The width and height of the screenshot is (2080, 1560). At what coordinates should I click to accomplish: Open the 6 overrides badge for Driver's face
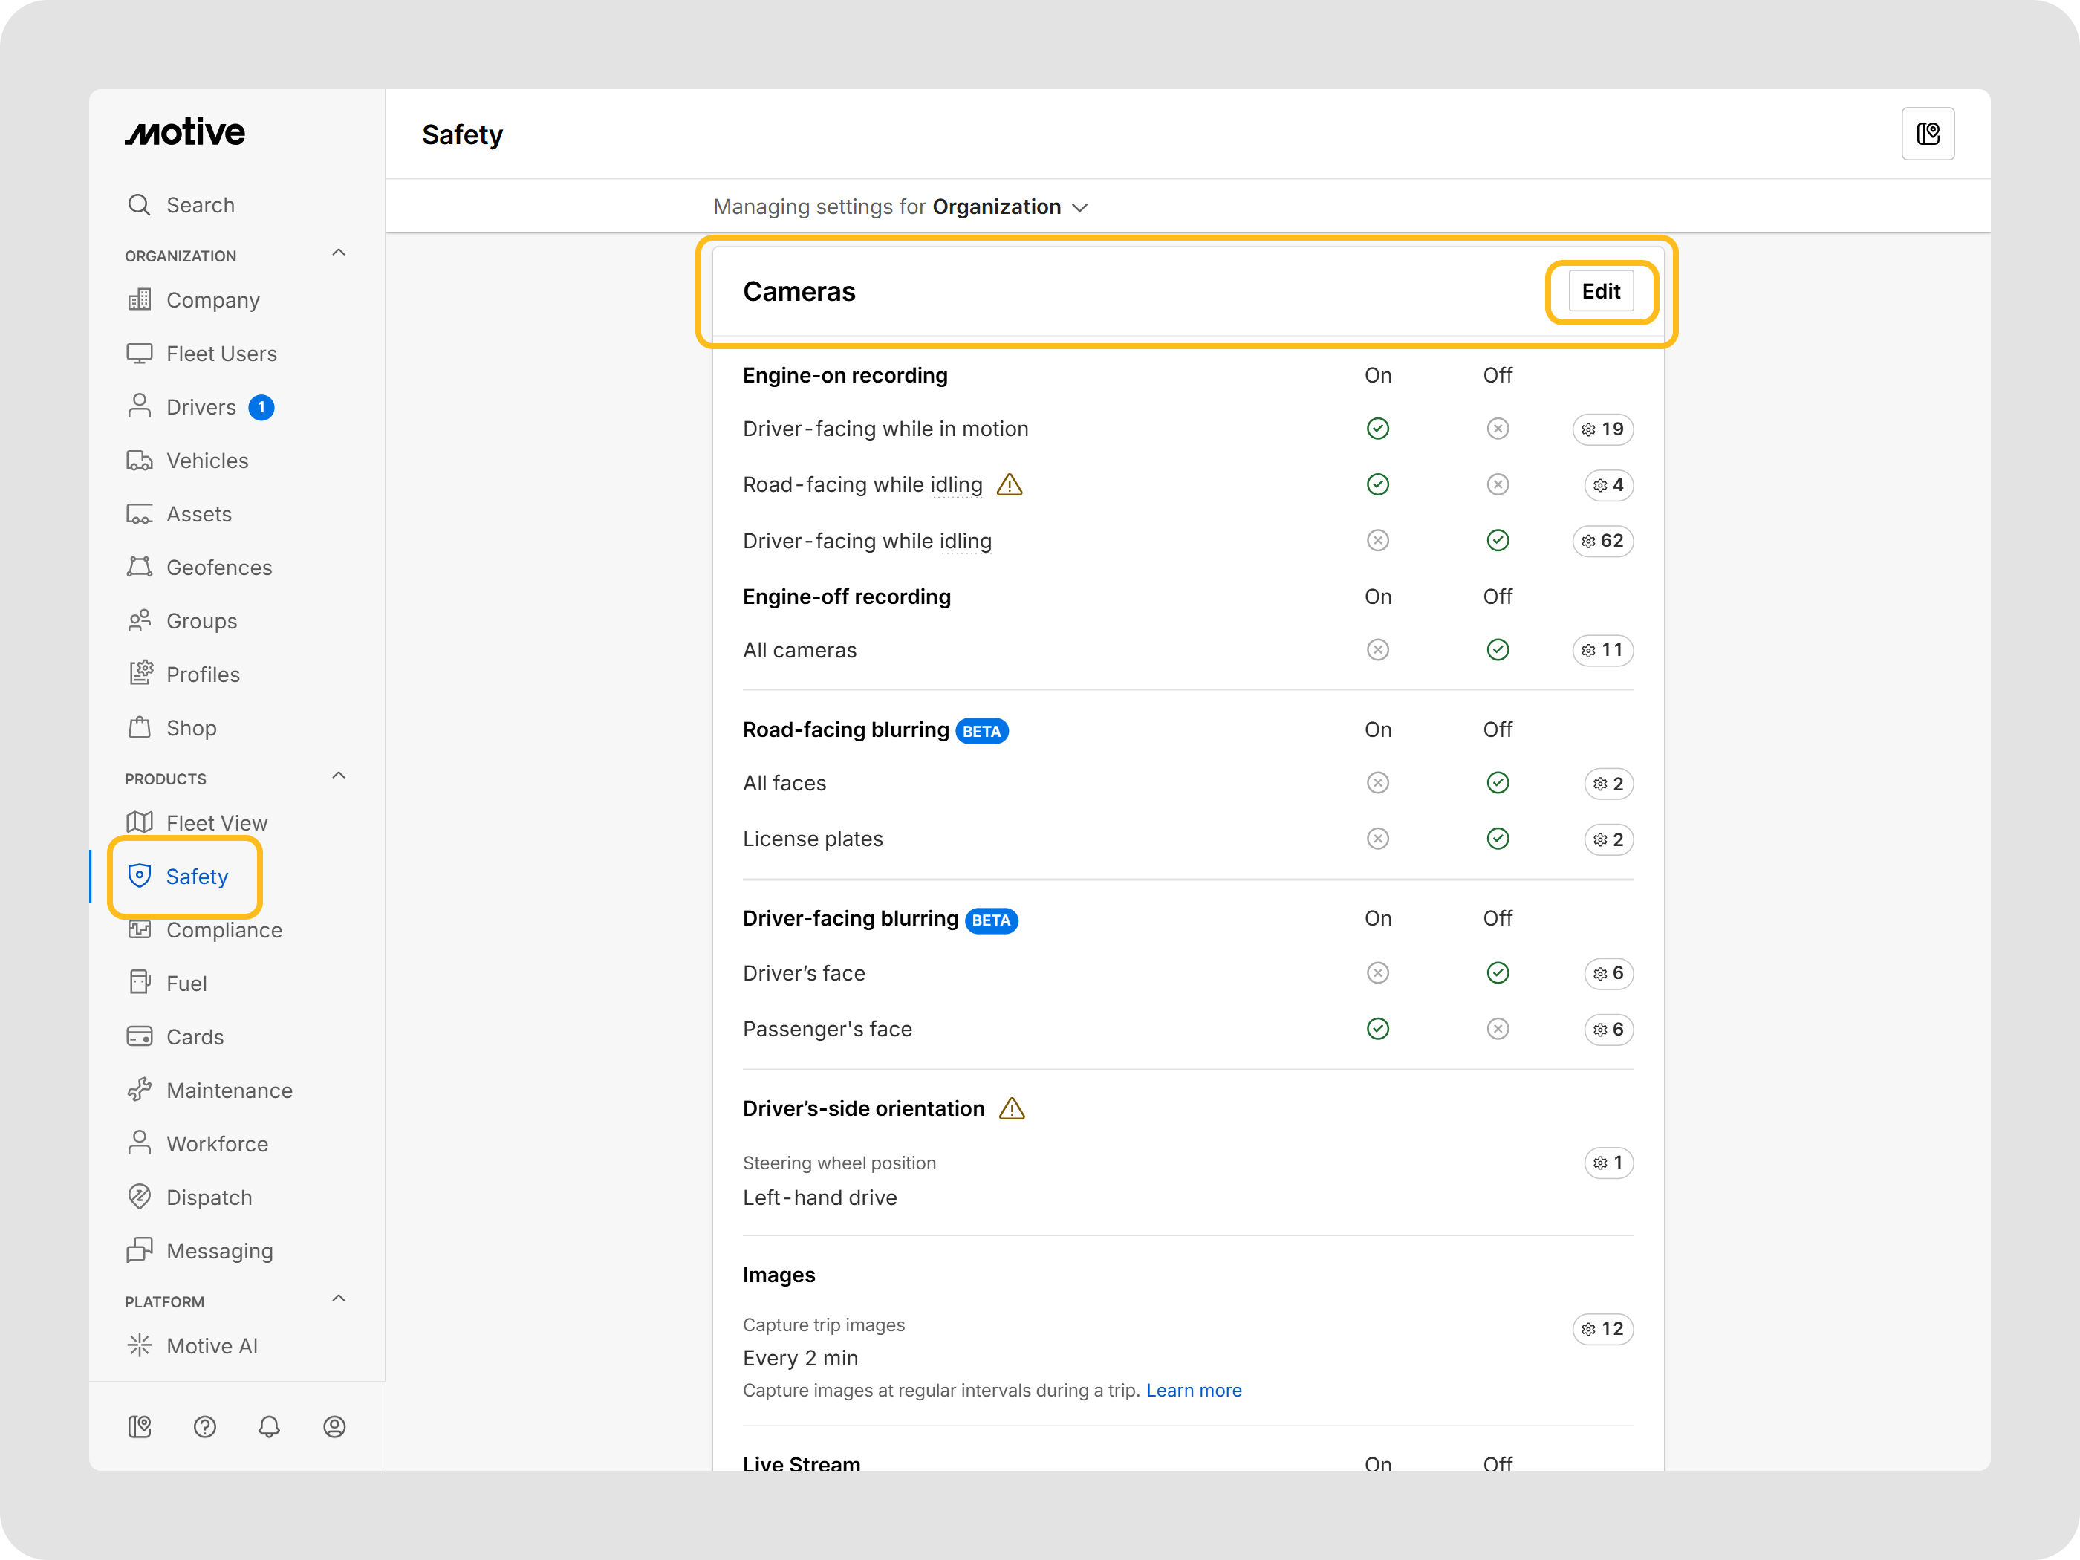1608,973
